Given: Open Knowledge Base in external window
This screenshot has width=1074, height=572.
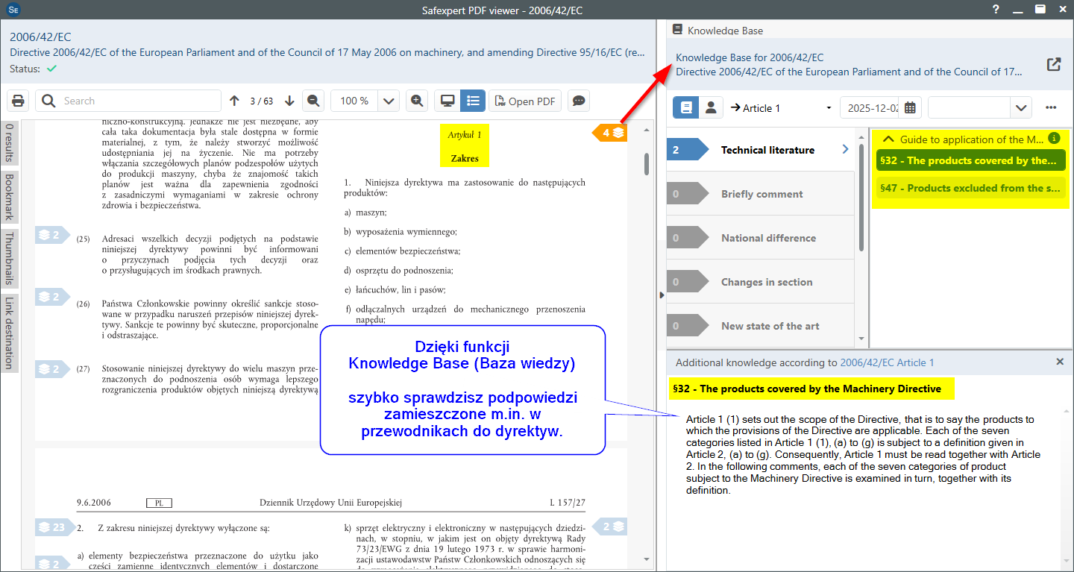Looking at the screenshot, I should click(1053, 64).
